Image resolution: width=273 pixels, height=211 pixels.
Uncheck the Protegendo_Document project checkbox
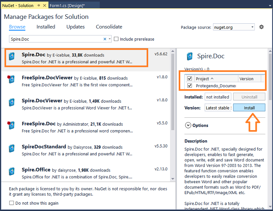(189, 85)
